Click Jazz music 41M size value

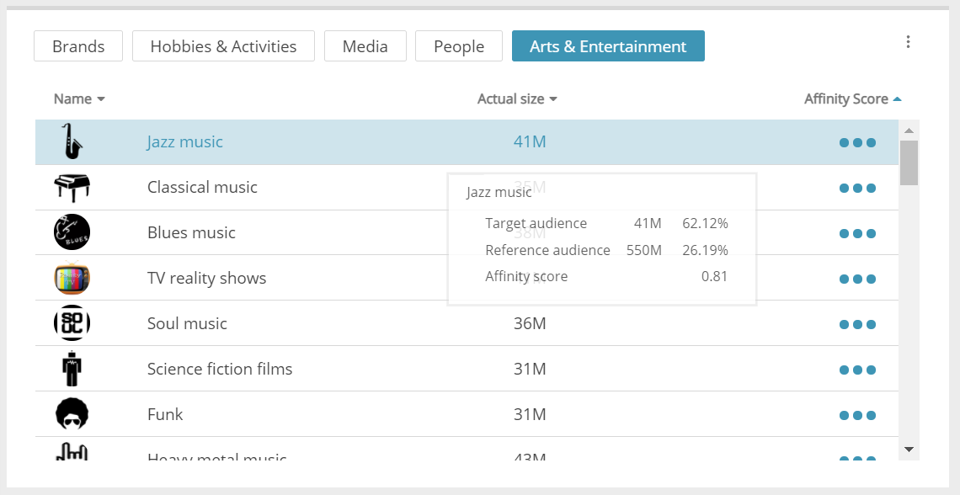530,141
